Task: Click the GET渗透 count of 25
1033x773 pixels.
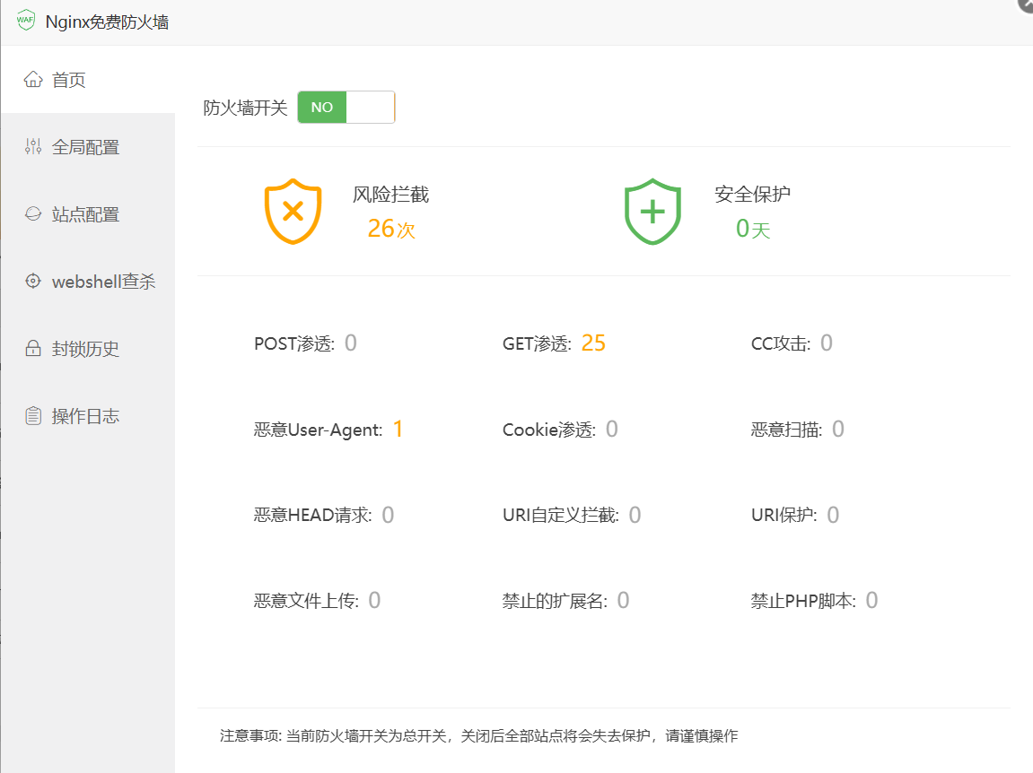Action: pyautogui.click(x=593, y=343)
